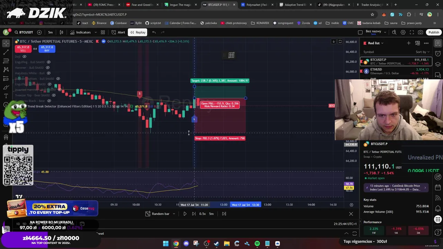This screenshot has height=249, width=443.
Task: Jump replay to real-time
Action: (x=224, y=214)
